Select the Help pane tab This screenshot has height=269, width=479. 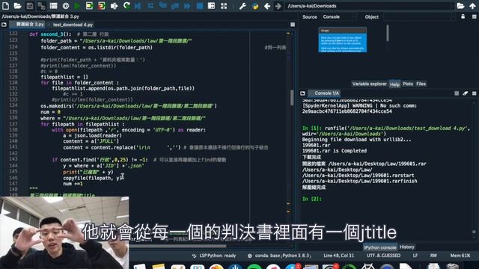click(x=394, y=84)
